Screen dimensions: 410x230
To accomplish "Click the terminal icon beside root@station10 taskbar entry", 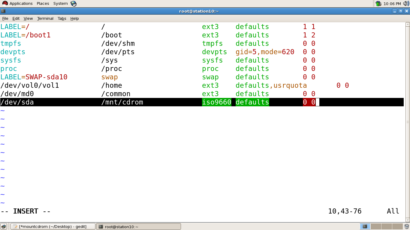I will click(x=100, y=226).
